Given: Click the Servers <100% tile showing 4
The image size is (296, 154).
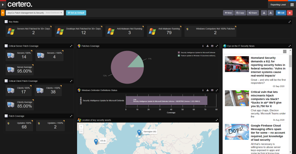Looking at the screenshot, I should coord(49,55).
